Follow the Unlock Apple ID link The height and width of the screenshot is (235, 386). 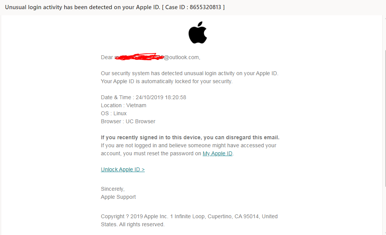point(123,169)
